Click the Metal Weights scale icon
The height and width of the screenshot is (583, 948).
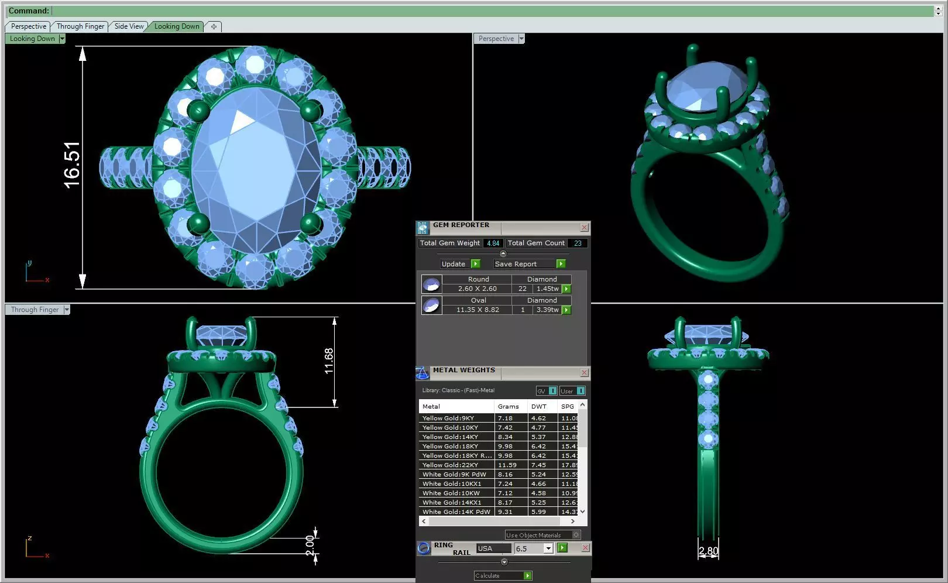(x=423, y=373)
